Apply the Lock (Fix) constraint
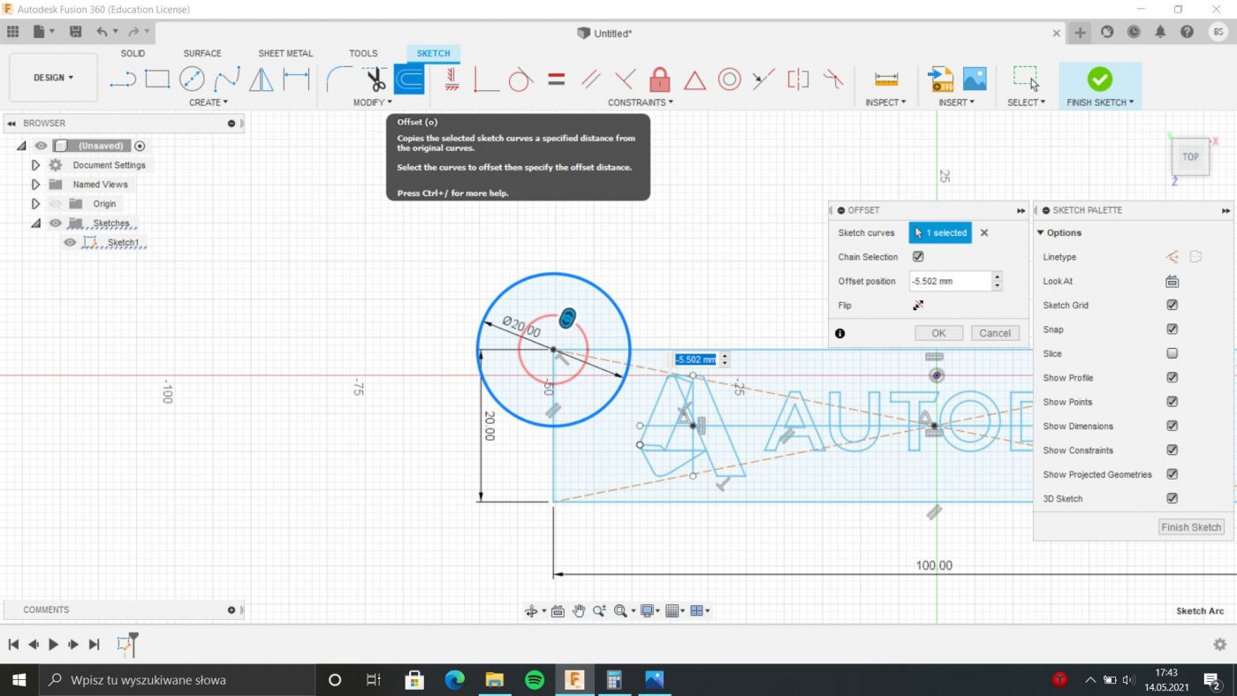The image size is (1237, 696). (659, 79)
